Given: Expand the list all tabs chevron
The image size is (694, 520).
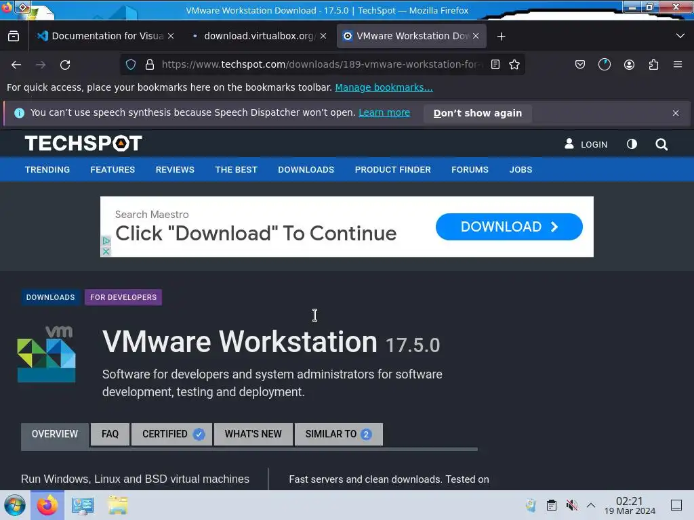Looking at the screenshot, I should click(x=680, y=36).
